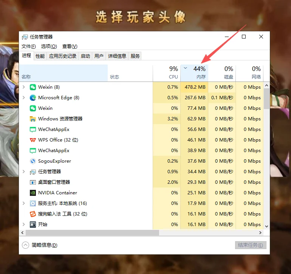Click the horizontal scrollbar right arrow

point(260,232)
